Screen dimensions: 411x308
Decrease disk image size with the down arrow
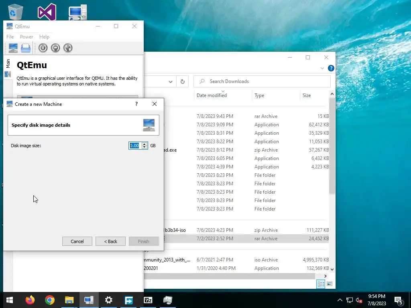[144, 148]
